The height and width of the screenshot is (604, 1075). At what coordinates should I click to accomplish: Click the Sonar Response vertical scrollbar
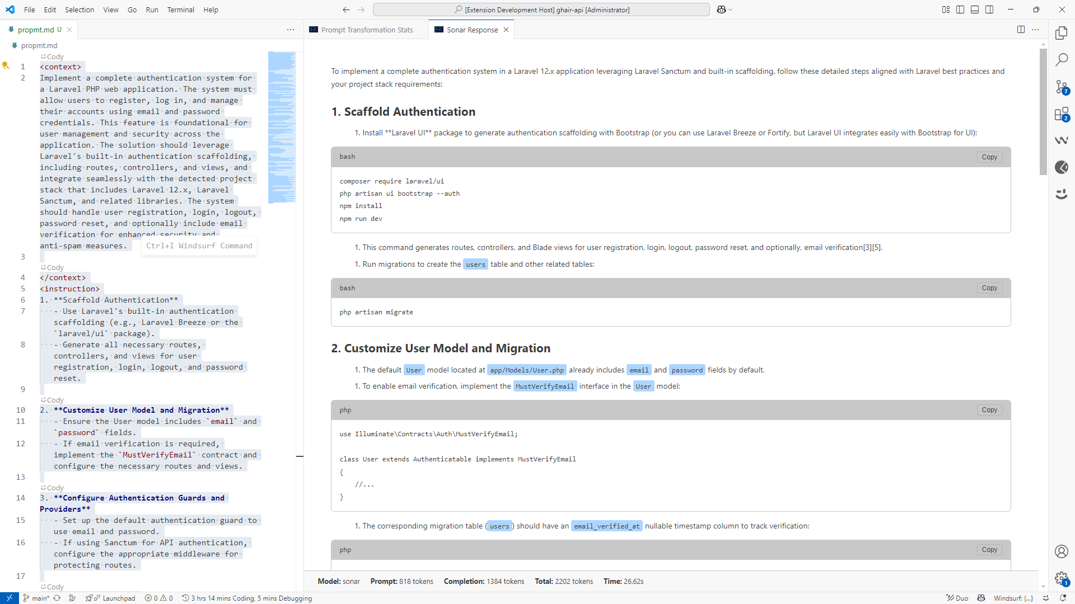pyautogui.click(x=1043, y=112)
